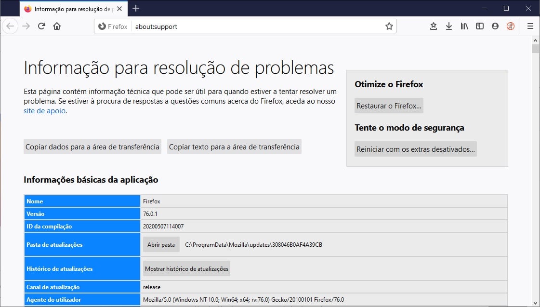540x307 pixels.
Task: Select the release channel value
Action: coord(152,287)
